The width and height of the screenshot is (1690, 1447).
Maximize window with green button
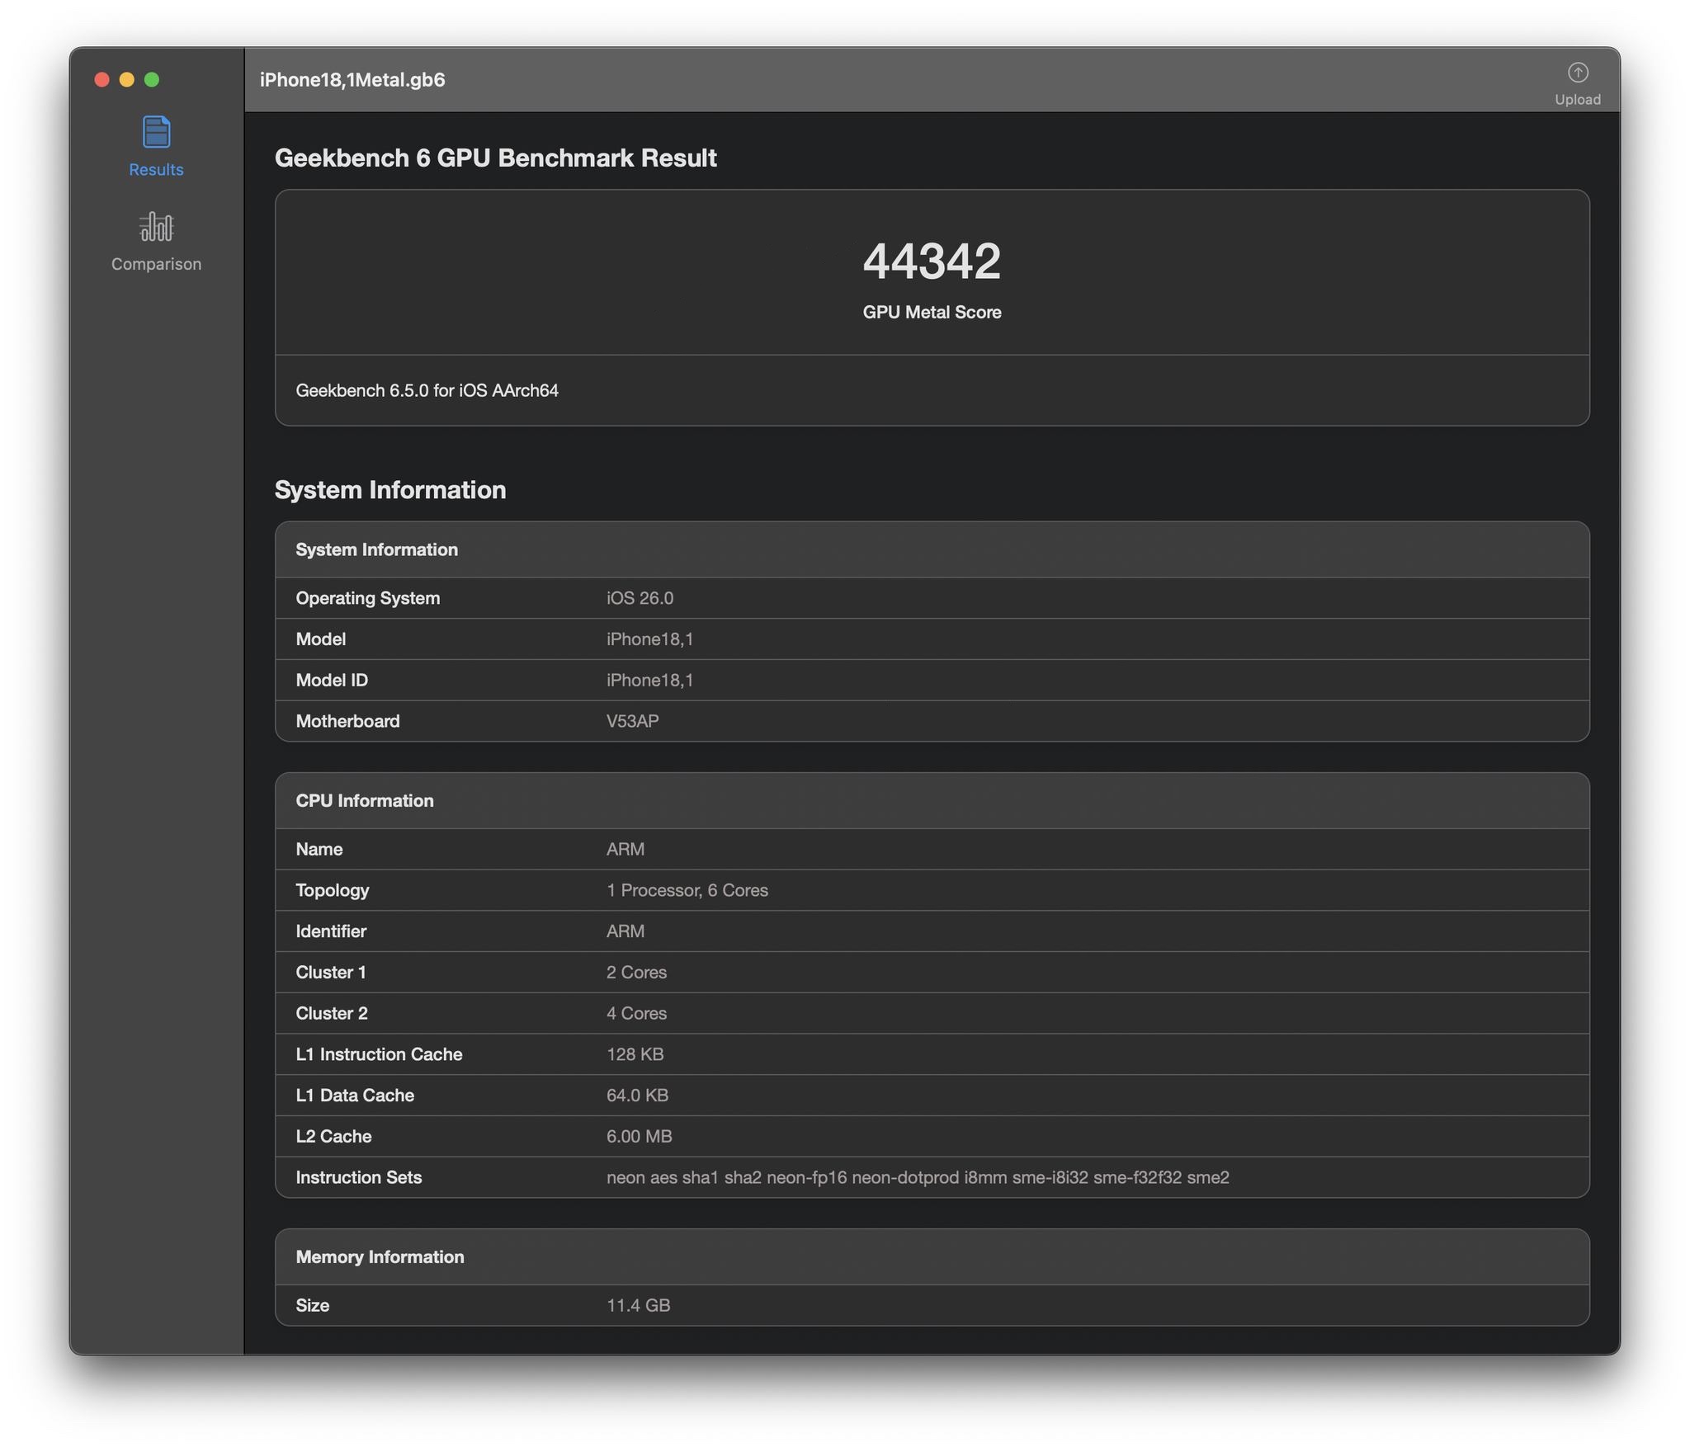pyautogui.click(x=152, y=80)
